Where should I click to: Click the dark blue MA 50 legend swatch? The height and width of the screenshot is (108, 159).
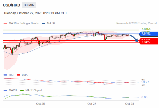click(x=44, y=23)
